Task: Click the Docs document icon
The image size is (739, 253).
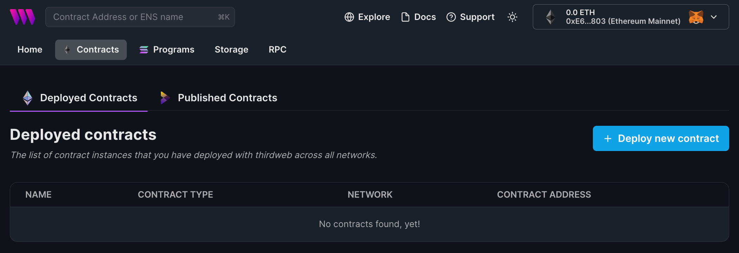Action: pyautogui.click(x=406, y=16)
